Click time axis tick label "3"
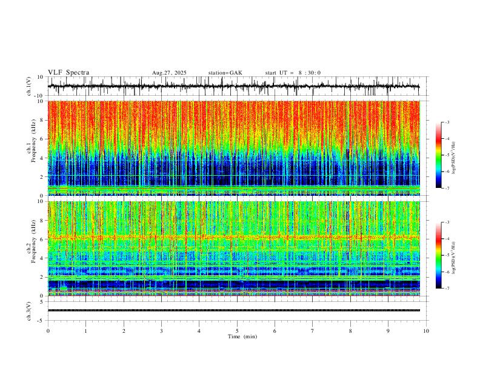480x371 pixels. click(x=161, y=331)
